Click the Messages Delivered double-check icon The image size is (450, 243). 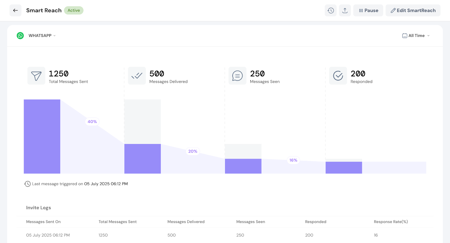pos(137,76)
